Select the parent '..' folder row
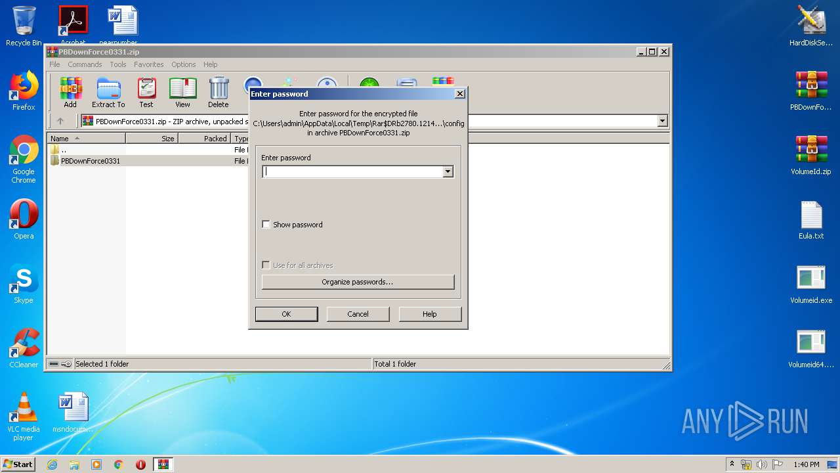This screenshot has height=473, width=840. tap(148, 150)
